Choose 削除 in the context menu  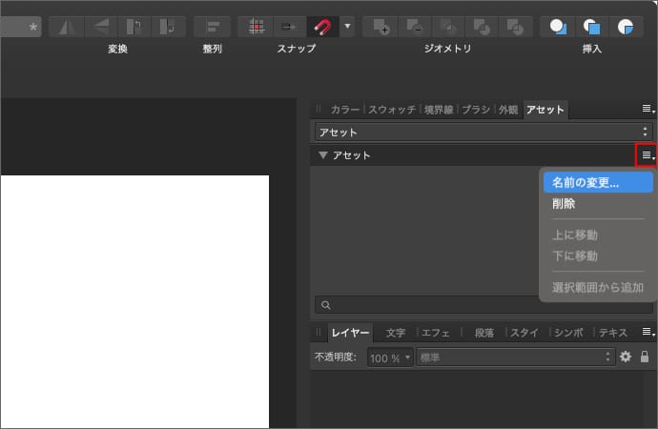564,203
